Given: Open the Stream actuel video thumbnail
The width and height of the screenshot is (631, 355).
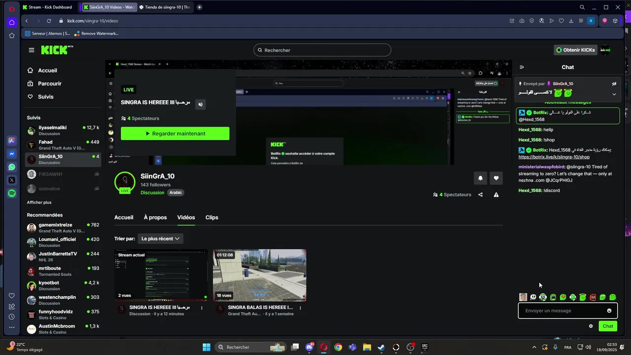Looking at the screenshot, I should tap(161, 275).
